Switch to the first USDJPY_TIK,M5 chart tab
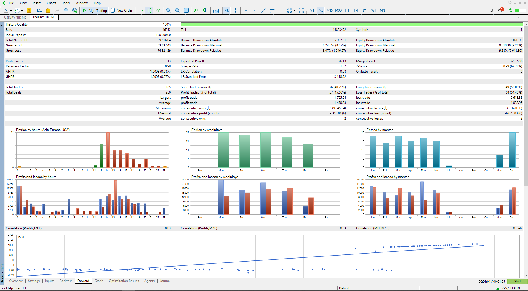The height and width of the screenshot is (291, 528). [15, 17]
